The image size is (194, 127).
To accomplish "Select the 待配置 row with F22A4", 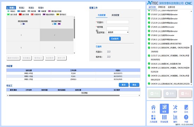I will pyautogui.click(x=73, y=73).
